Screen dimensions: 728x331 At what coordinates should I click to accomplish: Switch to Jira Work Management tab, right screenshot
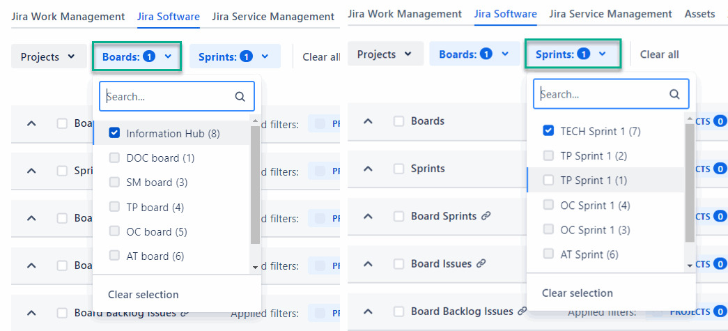pos(405,14)
